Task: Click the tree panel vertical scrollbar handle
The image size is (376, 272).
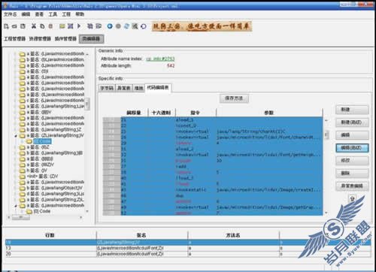Action: coord(87,104)
